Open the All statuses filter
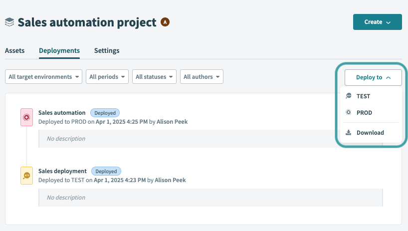The width and height of the screenshot is (408, 231). pos(154,77)
